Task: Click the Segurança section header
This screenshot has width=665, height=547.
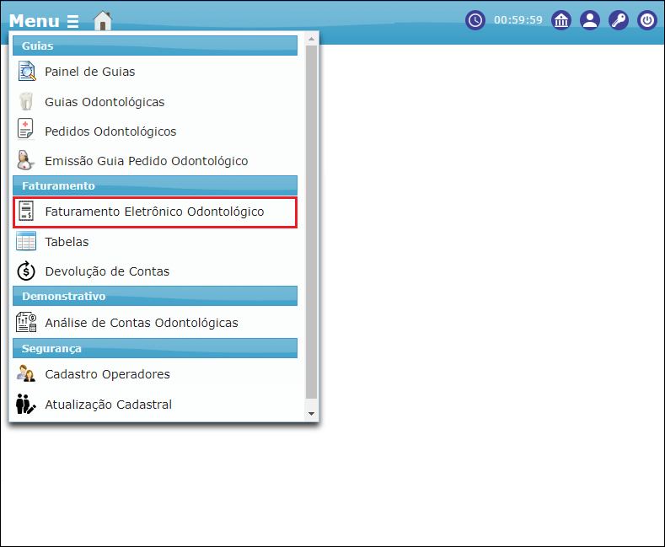Action: point(155,348)
